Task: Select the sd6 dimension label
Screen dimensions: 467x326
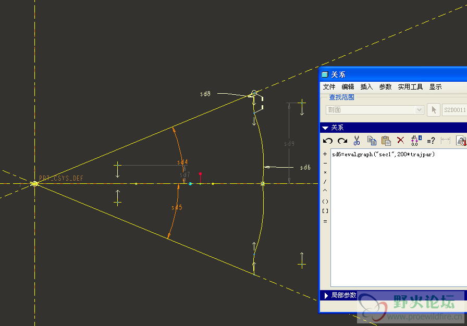Action: [x=305, y=168]
